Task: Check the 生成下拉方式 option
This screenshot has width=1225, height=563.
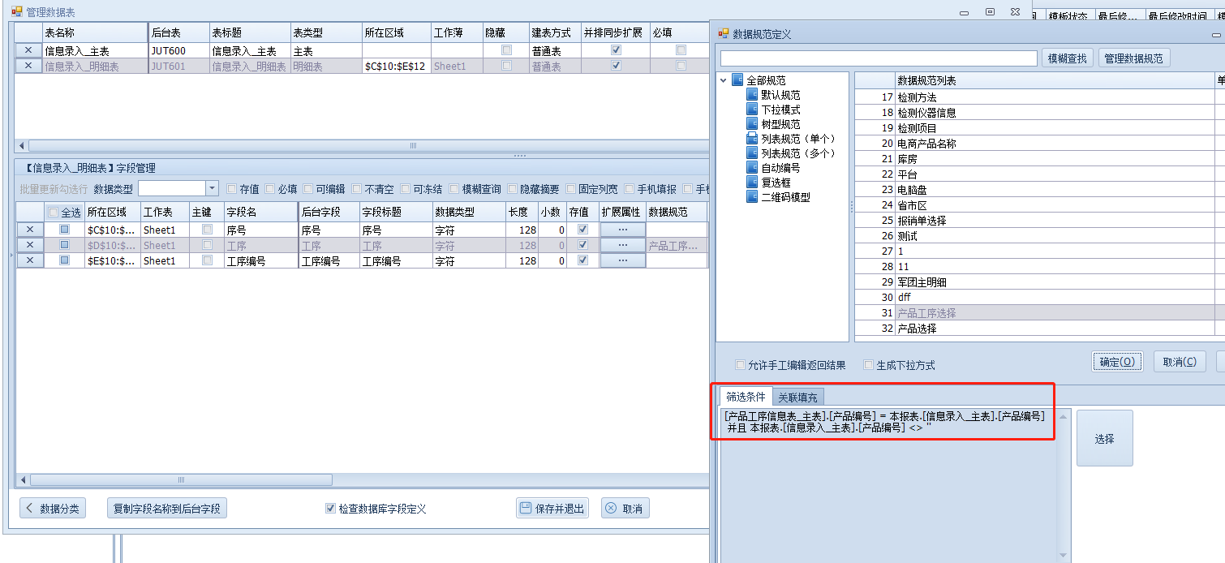Action: tap(869, 365)
